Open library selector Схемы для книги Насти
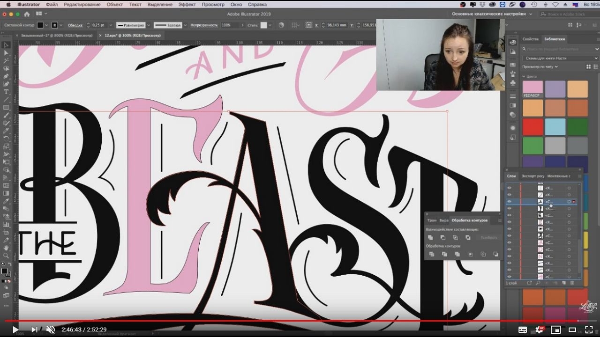The image size is (600, 337). click(561, 58)
